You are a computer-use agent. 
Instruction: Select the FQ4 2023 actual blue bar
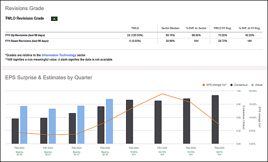23,125
